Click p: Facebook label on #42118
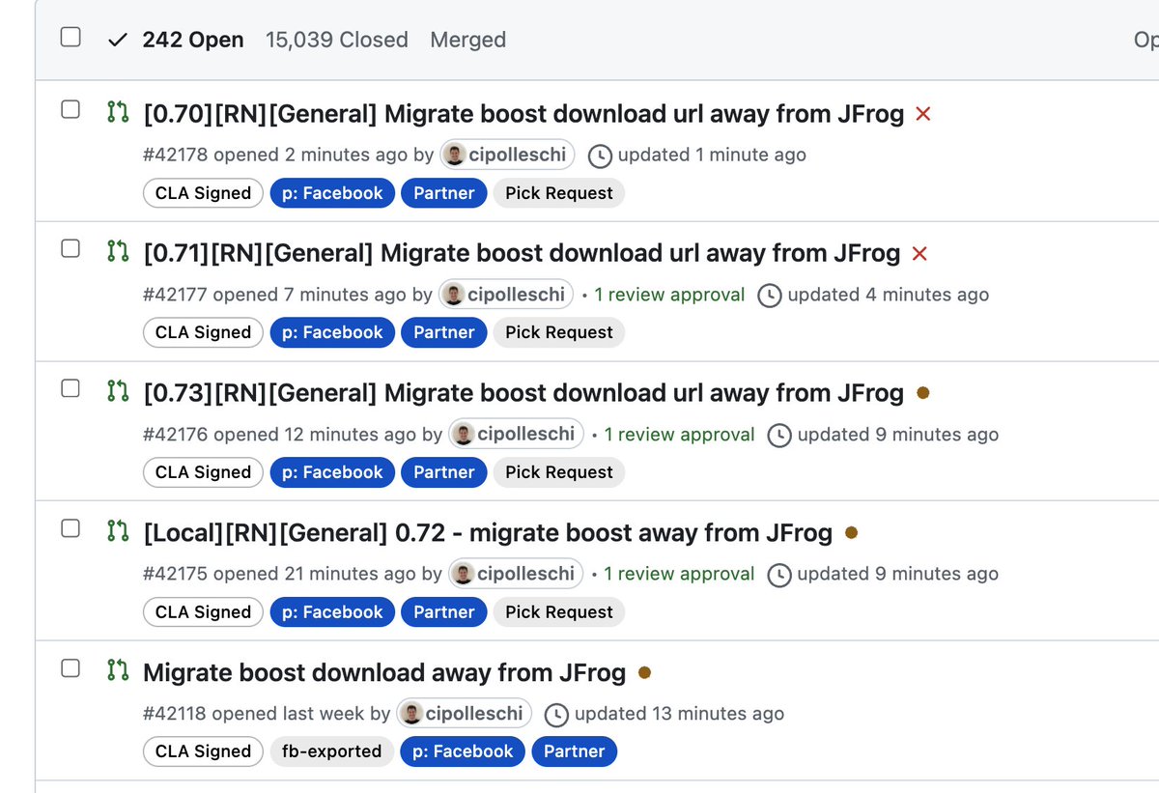1159x793 pixels. pos(463,751)
